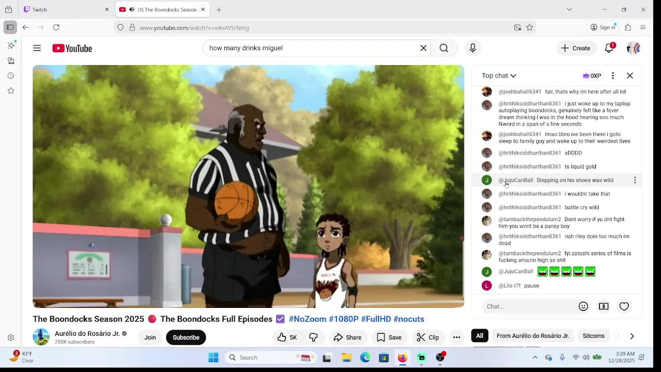Open the #FullHD hashtag link
This screenshot has width=661, height=372.
[x=376, y=319]
